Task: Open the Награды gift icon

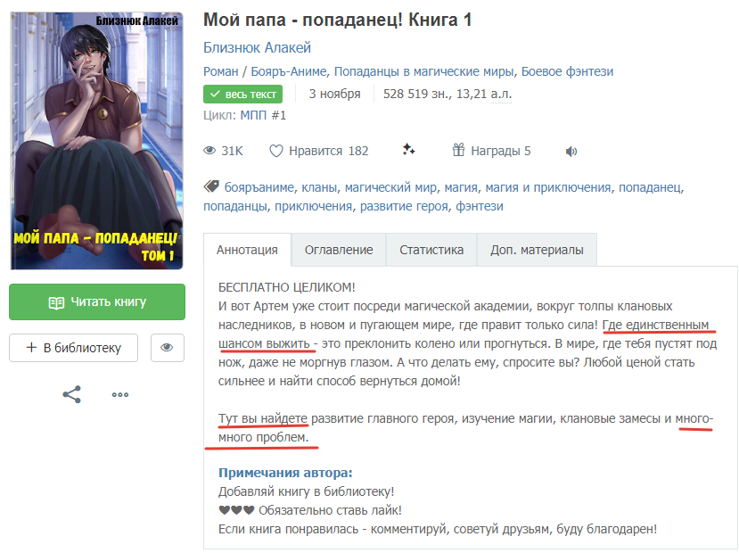Action: pyautogui.click(x=458, y=150)
